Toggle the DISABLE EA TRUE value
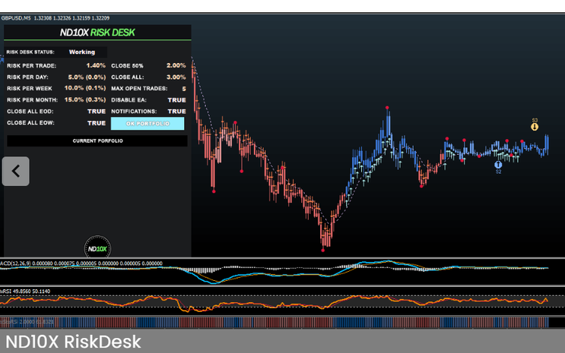This screenshot has height=353, width=565. pyautogui.click(x=176, y=100)
